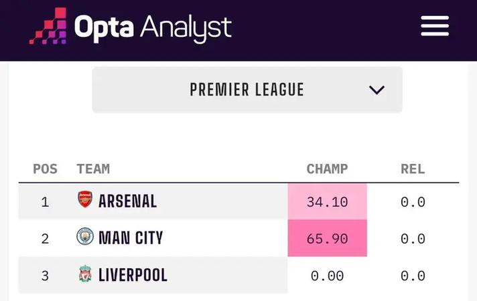Click position number 2 in table
The height and width of the screenshot is (301, 477).
tap(45, 239)
